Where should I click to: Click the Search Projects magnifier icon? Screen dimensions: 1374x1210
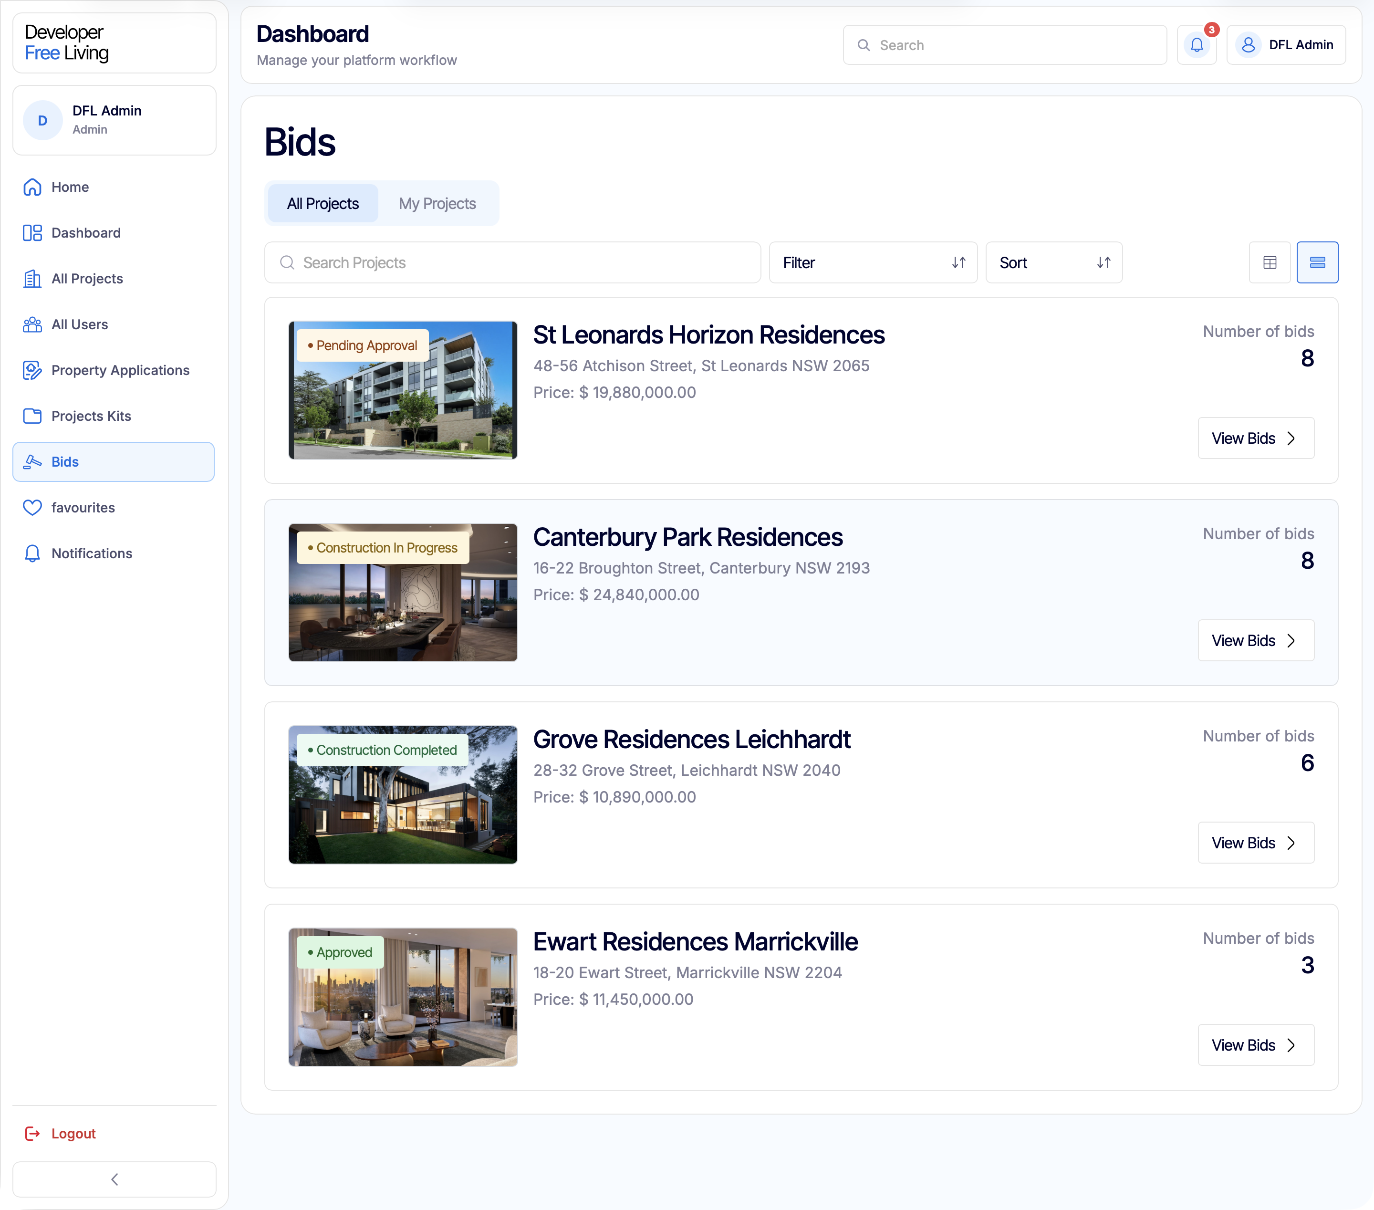287,262
